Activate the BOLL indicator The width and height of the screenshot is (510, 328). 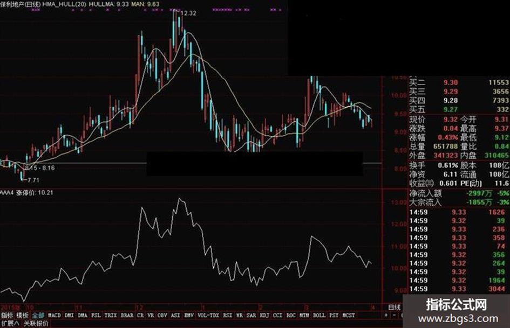tap(319, 315)
